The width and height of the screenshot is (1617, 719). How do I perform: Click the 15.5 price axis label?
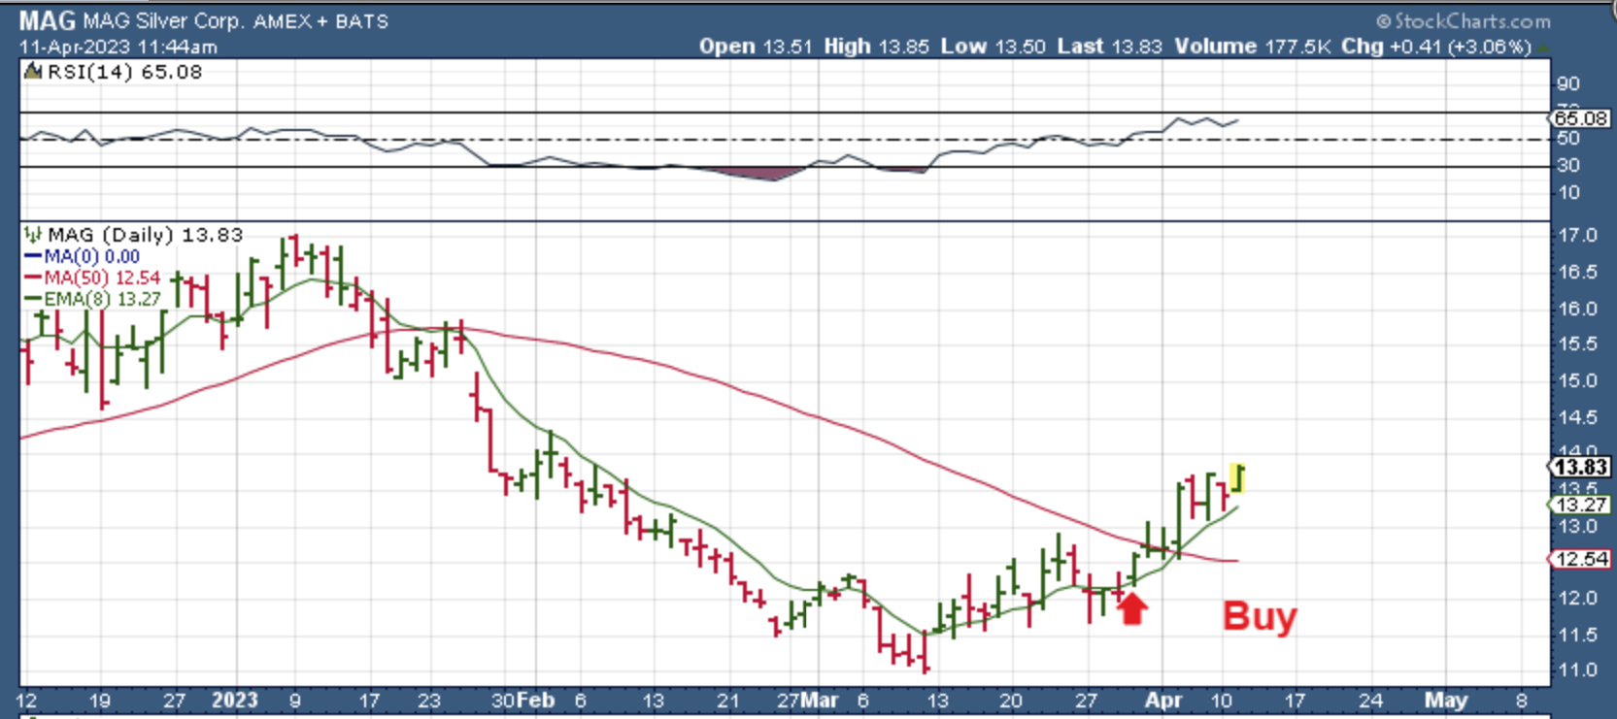click(x=1577, y=344)
